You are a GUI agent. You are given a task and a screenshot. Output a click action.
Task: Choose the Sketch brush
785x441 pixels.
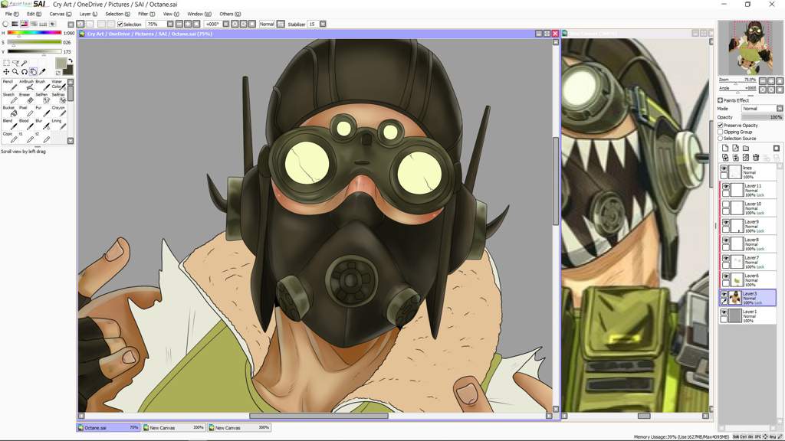click(9, 98)
